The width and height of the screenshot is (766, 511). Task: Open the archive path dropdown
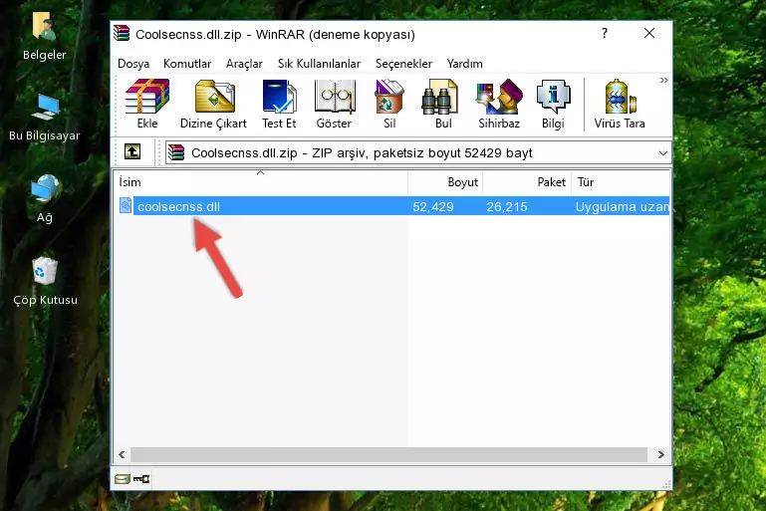(663, 153)
